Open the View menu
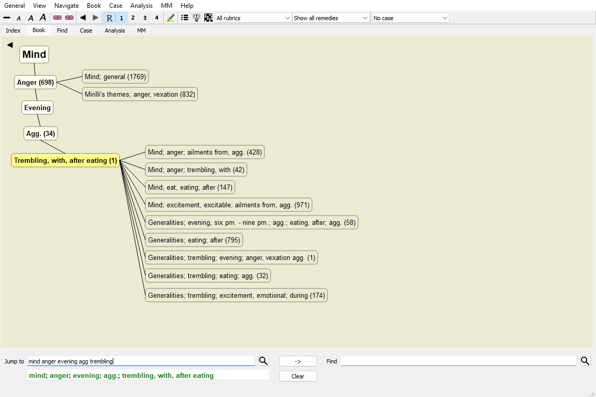This screenshot has height=397, width=596. [39, 5]
